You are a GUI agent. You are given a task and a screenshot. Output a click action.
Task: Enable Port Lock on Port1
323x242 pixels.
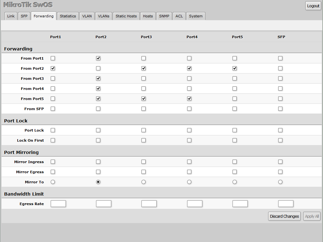(53, 130)
